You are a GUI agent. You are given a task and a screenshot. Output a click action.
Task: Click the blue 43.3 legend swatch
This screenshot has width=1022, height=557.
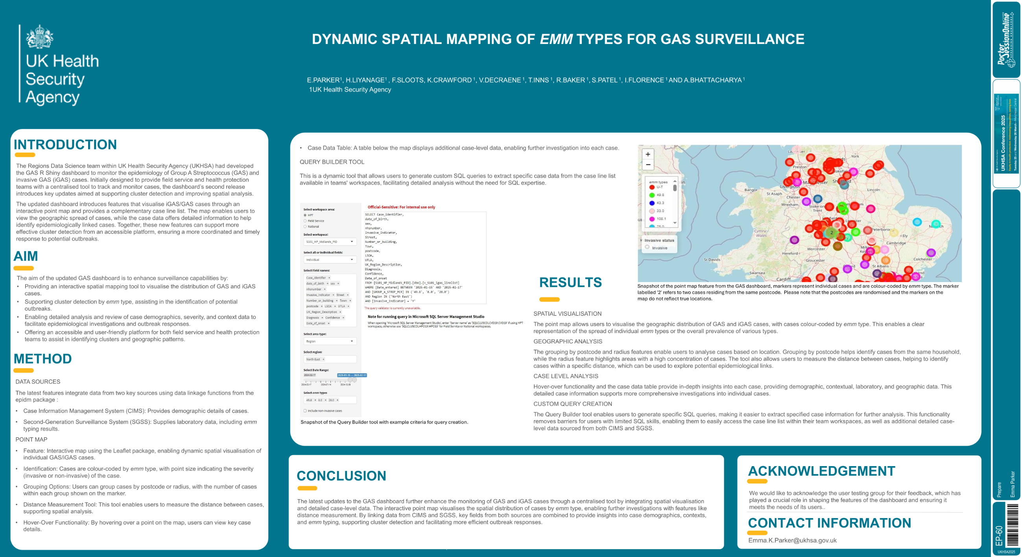tap(652, 203)
